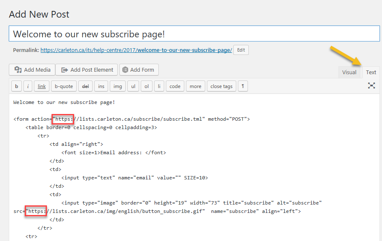Image resolution: width=382 pixels, height=241 pixels.
Task: Insert image with img button
Action: click(118, 86)
